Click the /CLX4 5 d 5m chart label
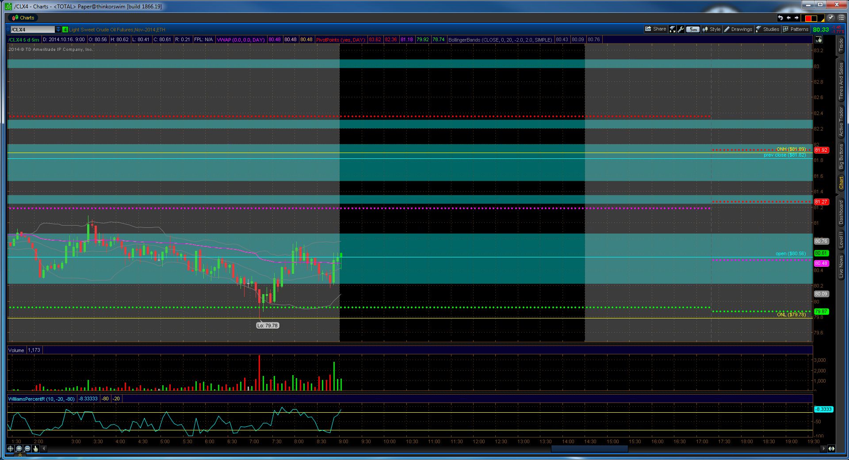Viewport: 849px width, 460px height. click(x=24, y=40)
